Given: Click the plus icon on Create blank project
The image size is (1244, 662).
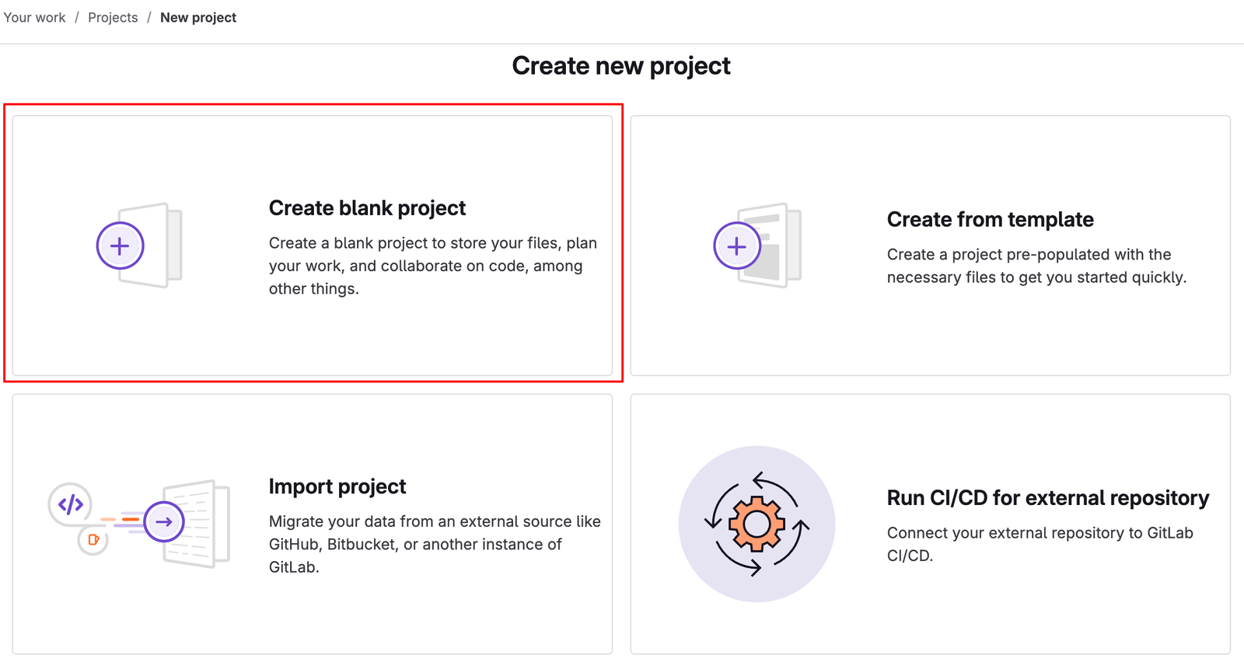Looking at the screenshot, I should pyautogui.click(x=120, y=246).
